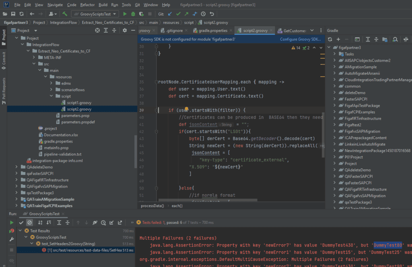The image size is (412, 267).
Task: Collapse all icon in Project panel header
Action: pyautogui.click(x=114, y=31)
